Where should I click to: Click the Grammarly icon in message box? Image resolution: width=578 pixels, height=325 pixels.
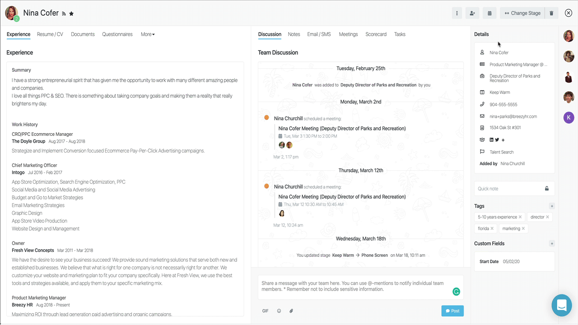(456, 292)
